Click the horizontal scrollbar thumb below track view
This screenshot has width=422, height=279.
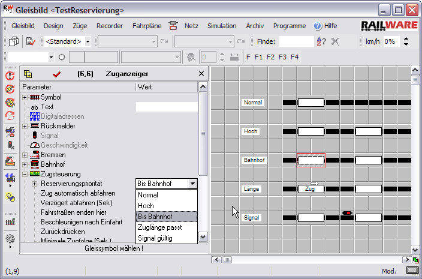(227, 260)
